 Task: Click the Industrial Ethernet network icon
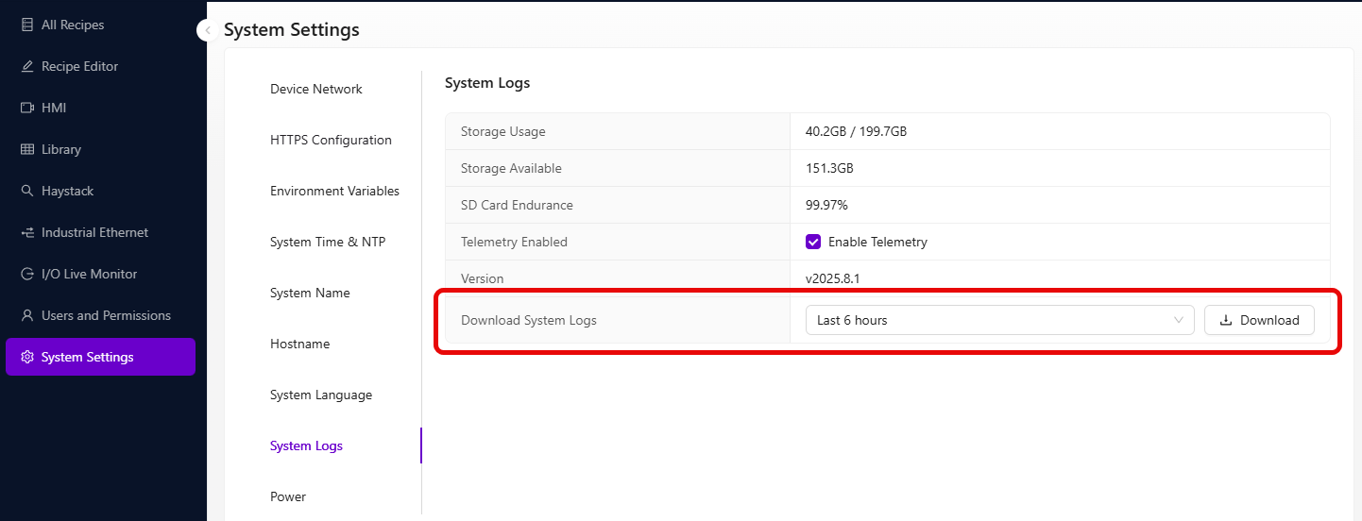point(27,232)
